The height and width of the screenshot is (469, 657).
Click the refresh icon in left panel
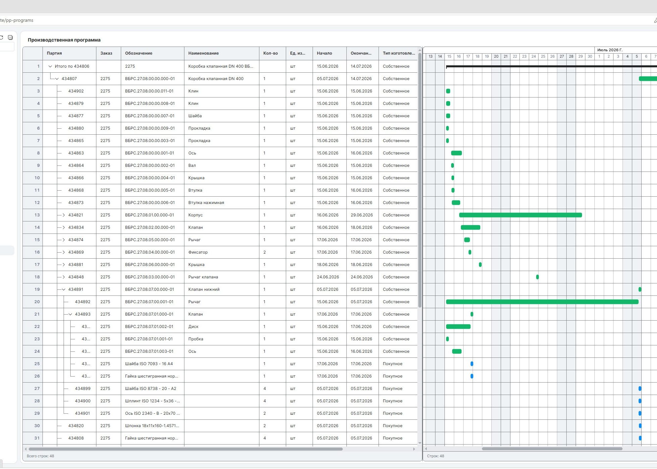click(x=1, y=37)
